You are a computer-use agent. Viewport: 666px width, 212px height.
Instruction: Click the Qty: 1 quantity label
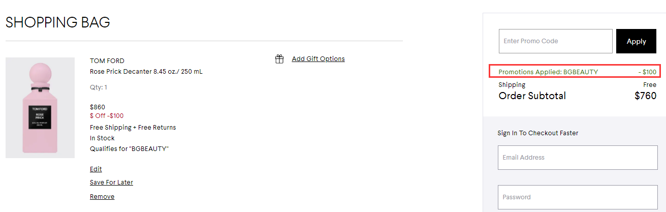[x=99, y=87]
